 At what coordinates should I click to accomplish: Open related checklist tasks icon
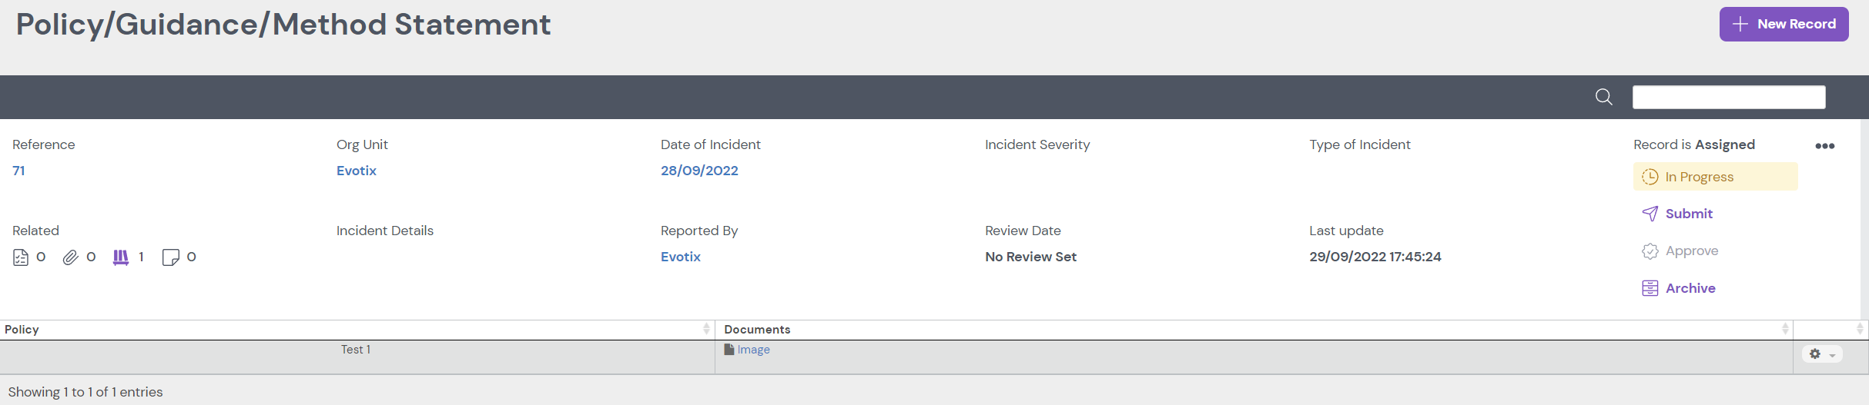(21, 257)
